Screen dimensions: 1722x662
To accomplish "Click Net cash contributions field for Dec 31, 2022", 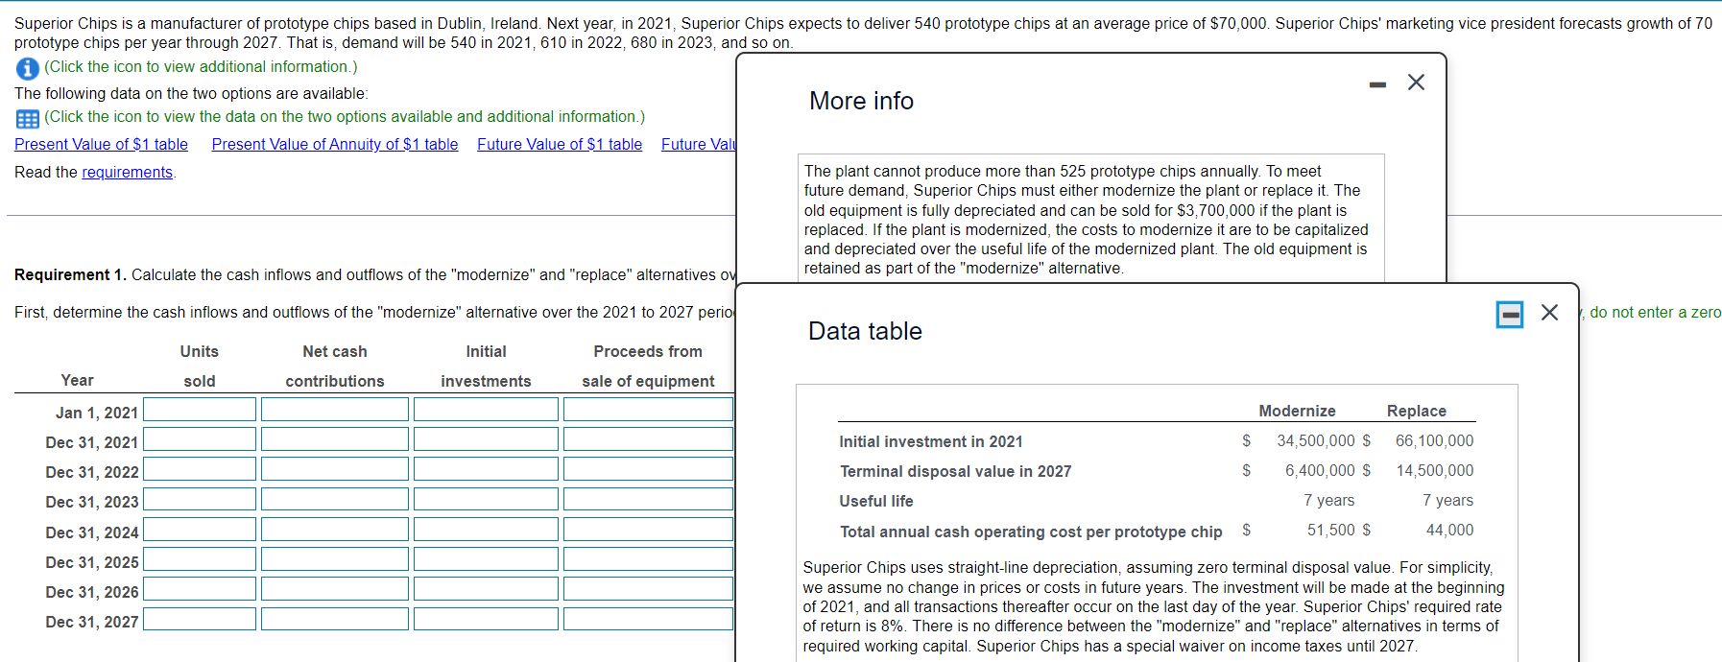I will tap(335, 469).
